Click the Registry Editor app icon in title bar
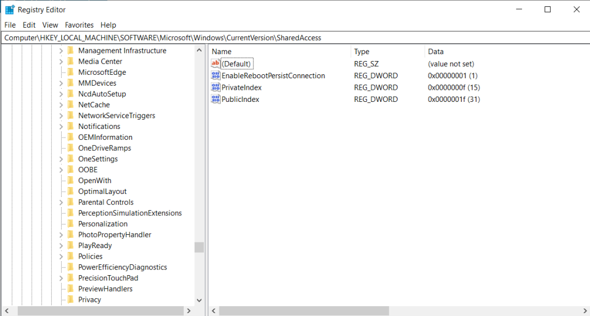Viewport: 590px width, 316px height. pos(10,10)
